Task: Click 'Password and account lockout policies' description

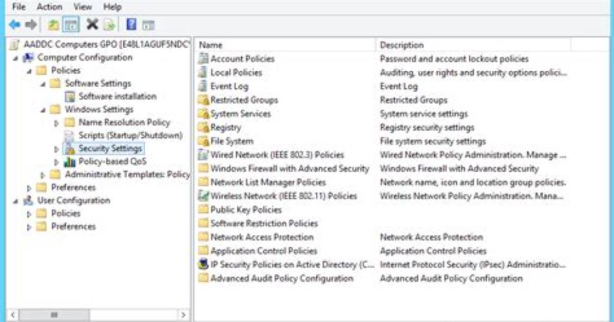Action: coord(454,59)
